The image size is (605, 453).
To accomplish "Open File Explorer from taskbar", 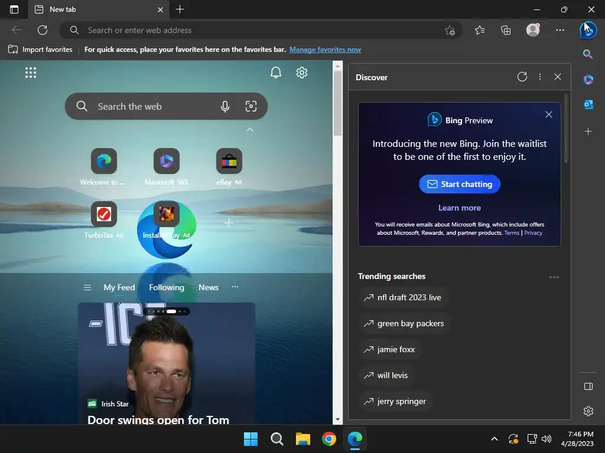I will pos(303,439).
